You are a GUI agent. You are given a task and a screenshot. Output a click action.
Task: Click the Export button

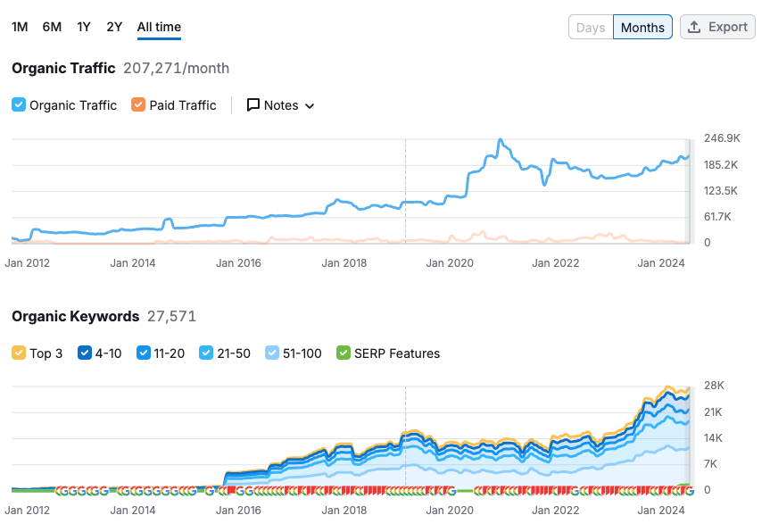(717, 27)
